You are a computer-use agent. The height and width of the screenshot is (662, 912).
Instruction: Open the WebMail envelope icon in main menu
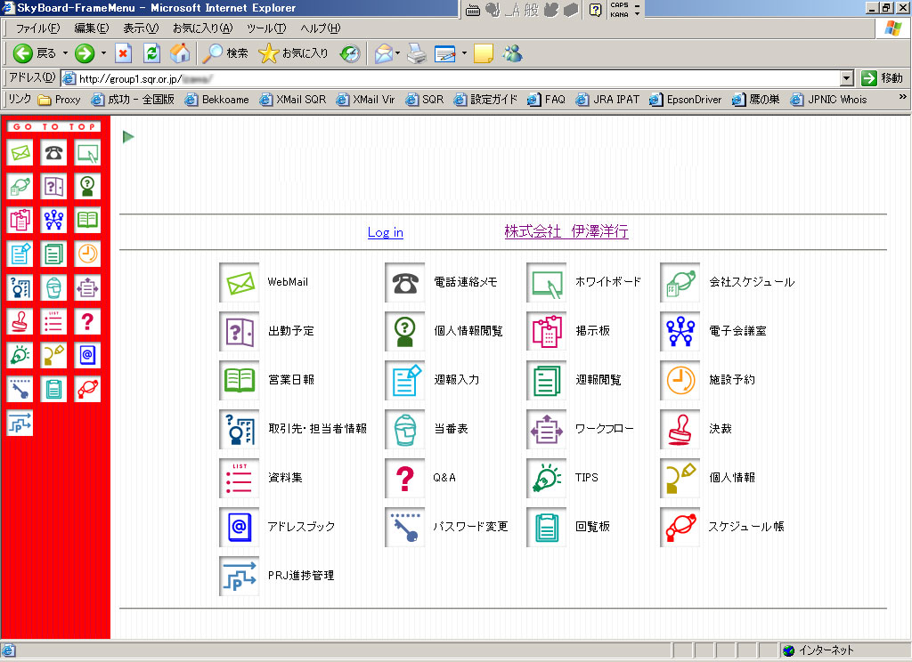(239, 282)
